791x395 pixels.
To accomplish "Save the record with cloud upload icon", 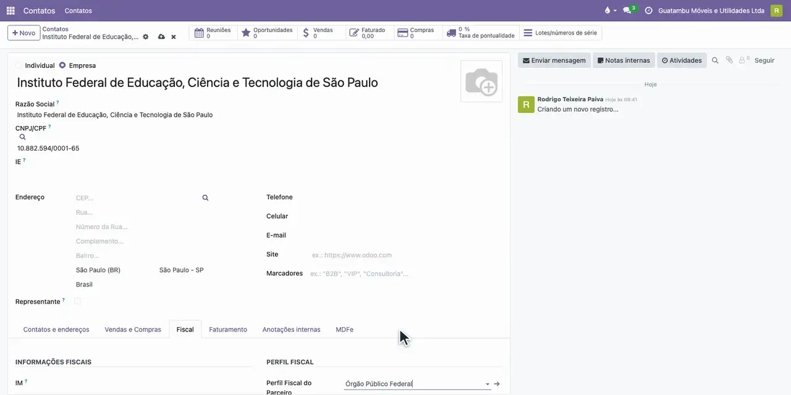I will click(161, 37).
